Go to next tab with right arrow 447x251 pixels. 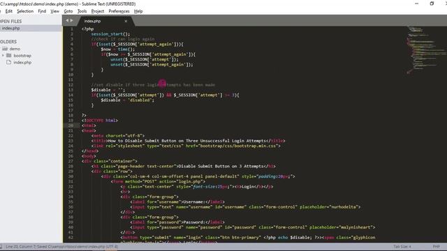(71, 20)
